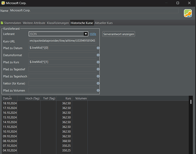Screen dimensions: 196x154
Task: Click the info icon beside Pfad zu Tagestief
Action: tap(98, 69)
